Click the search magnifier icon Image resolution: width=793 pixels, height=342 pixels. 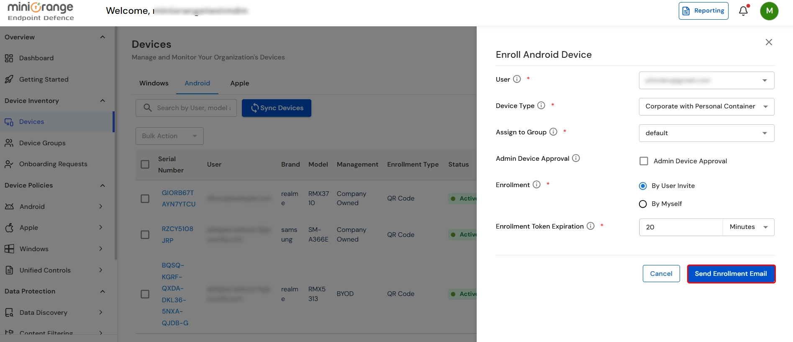[x=147, y=108]
